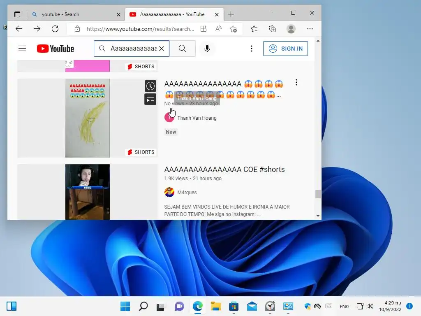The image size is (421, 316).
Task: Open tab actions menu in Edge
Action: click(x=17, y=14)
